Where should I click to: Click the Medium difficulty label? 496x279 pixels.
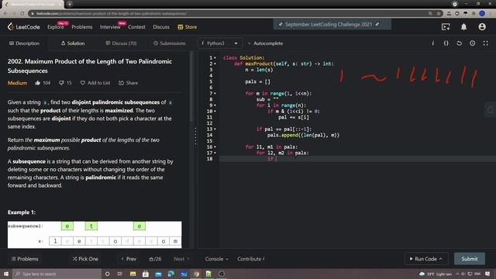point(17,83)
